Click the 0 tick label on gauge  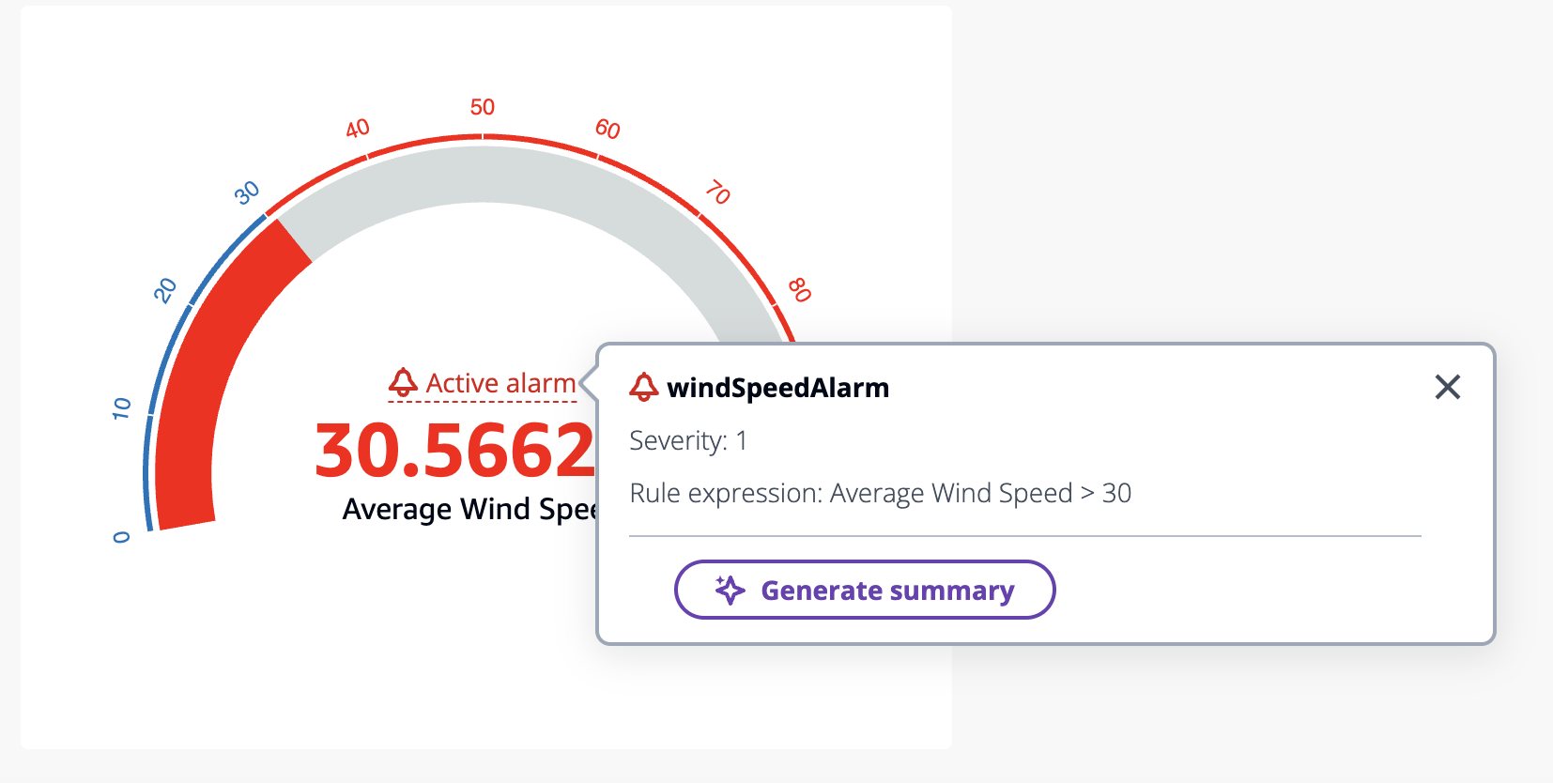pos(121,537)
